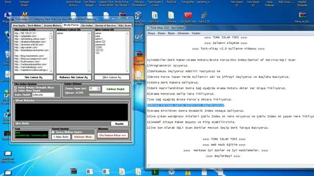Click the Zaman Aşımı value field

93,88
